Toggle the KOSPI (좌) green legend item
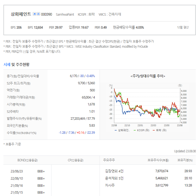This screenshot has height=196, width=196. [142, 130]
